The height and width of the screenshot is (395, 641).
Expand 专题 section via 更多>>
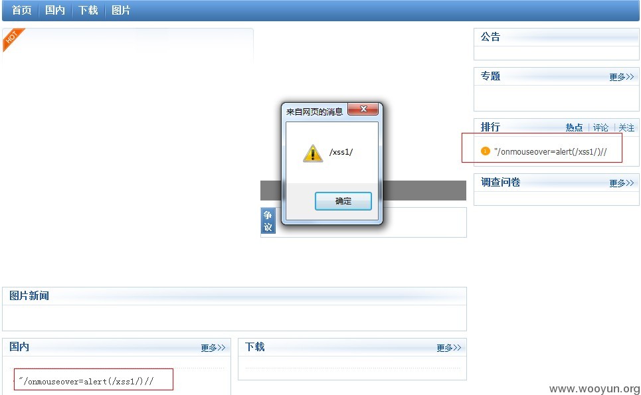(621, 77)
